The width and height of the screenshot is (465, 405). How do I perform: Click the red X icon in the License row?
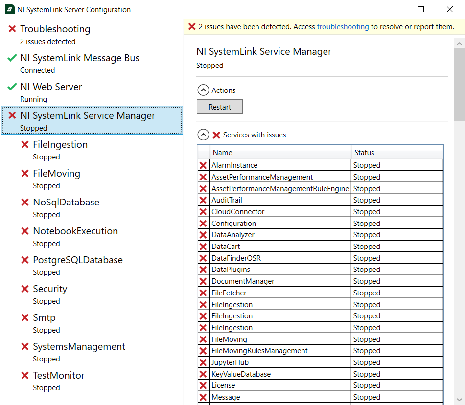[203, 386]
